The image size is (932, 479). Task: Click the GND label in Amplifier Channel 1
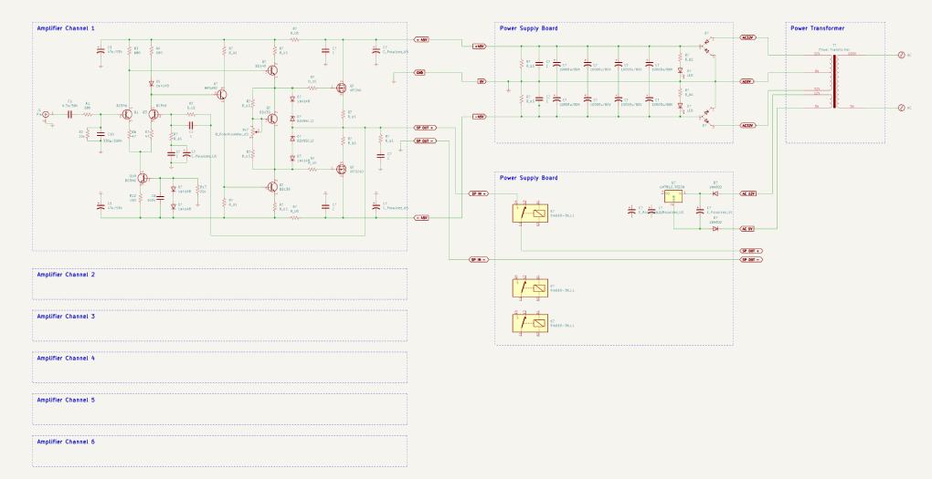tap(421, 71)
